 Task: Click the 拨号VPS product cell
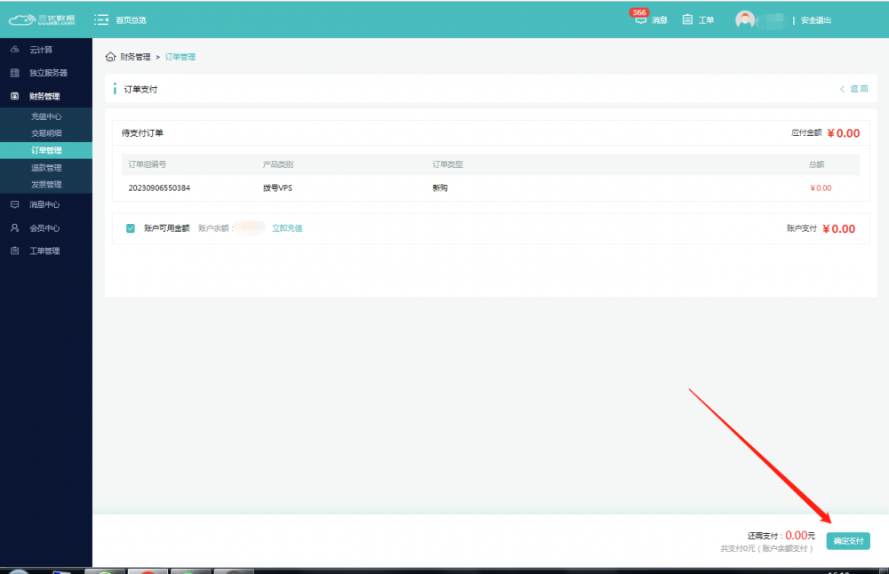click(x=277, y=188)
